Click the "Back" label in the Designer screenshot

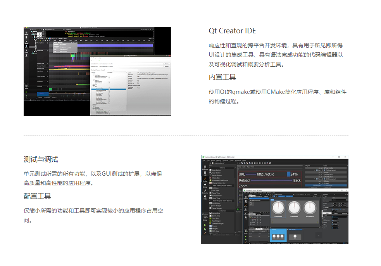tap(297, 180)
